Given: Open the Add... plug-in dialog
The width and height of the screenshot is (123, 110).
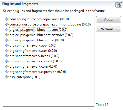Looking at the screenshot, I should coord(109,19).
